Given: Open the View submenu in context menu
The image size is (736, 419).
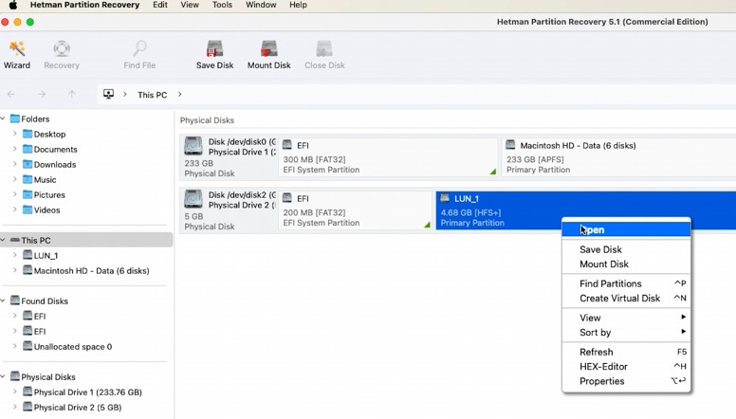Looking at the screenshot, I should click(626, 318).
